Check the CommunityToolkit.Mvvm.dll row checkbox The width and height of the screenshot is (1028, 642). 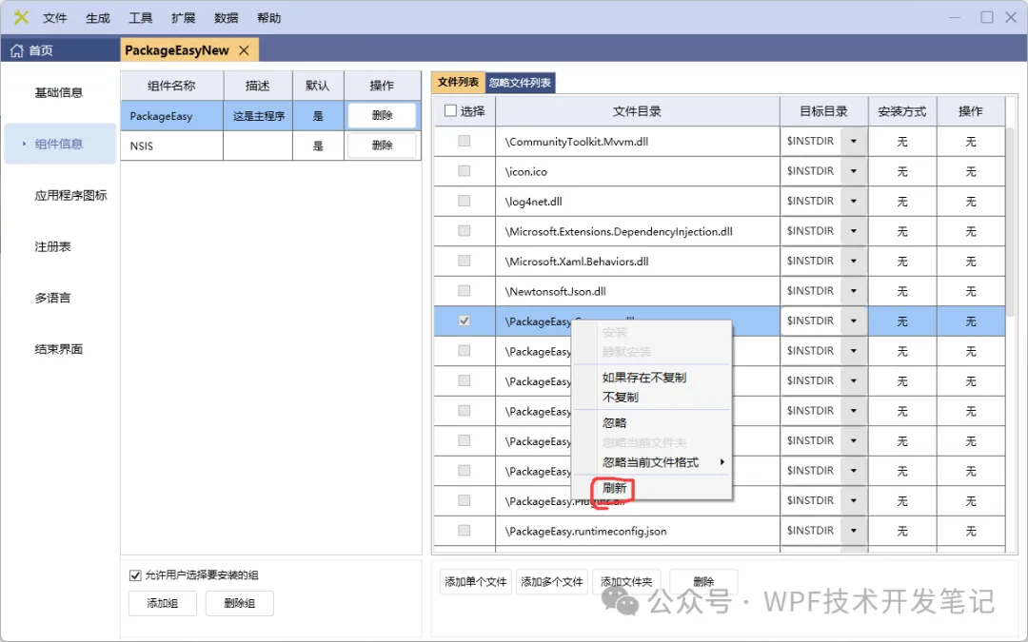[x=465, y=141]
